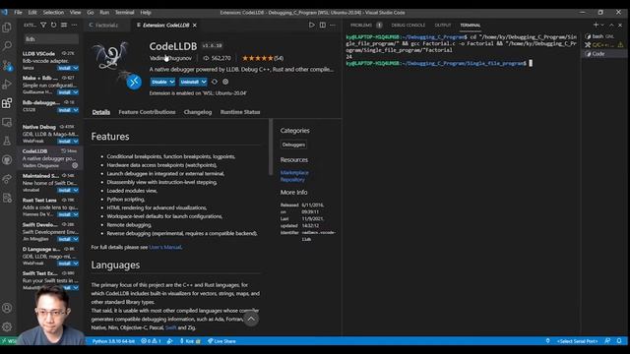Viewport: 630px width, 354px height.
Task: Install the Swift Development Environment extension
Action: pos(64,239)
